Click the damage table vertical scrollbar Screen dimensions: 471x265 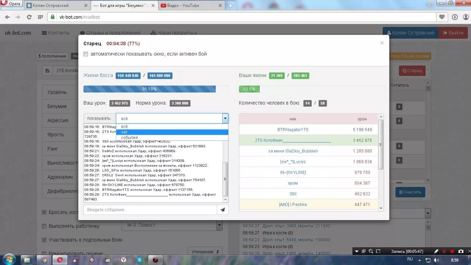click(381, 162)
